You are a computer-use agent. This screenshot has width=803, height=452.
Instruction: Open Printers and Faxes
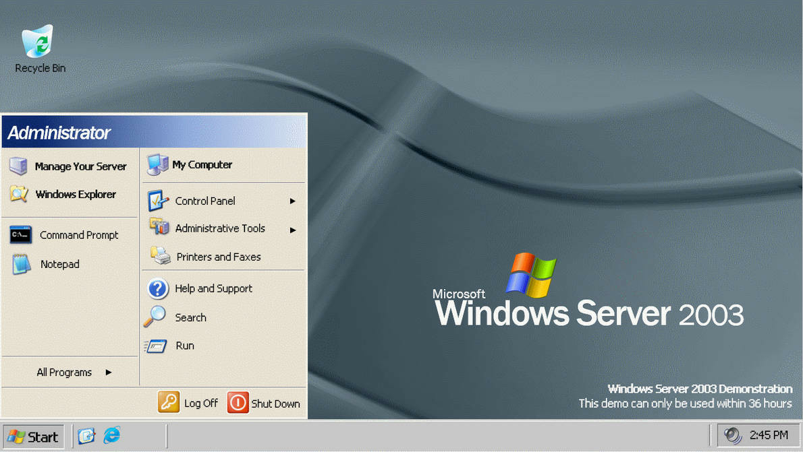(x=217, y=257)
